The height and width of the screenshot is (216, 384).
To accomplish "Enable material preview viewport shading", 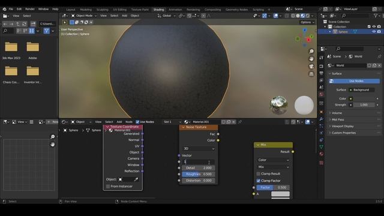I will tap(302, 16).
